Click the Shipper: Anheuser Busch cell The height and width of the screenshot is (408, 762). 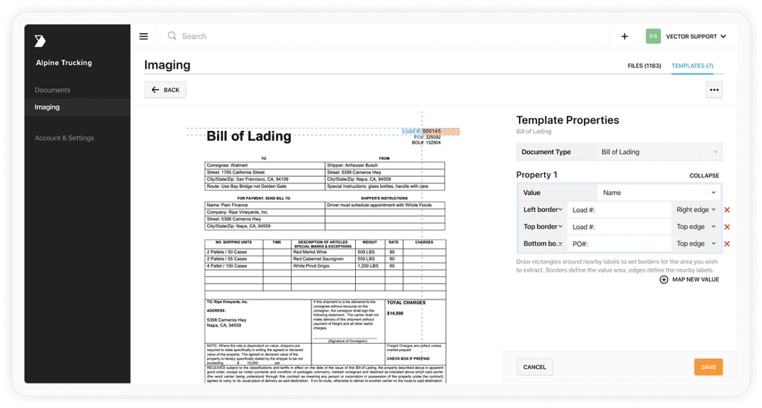click(x=385, y=166)
